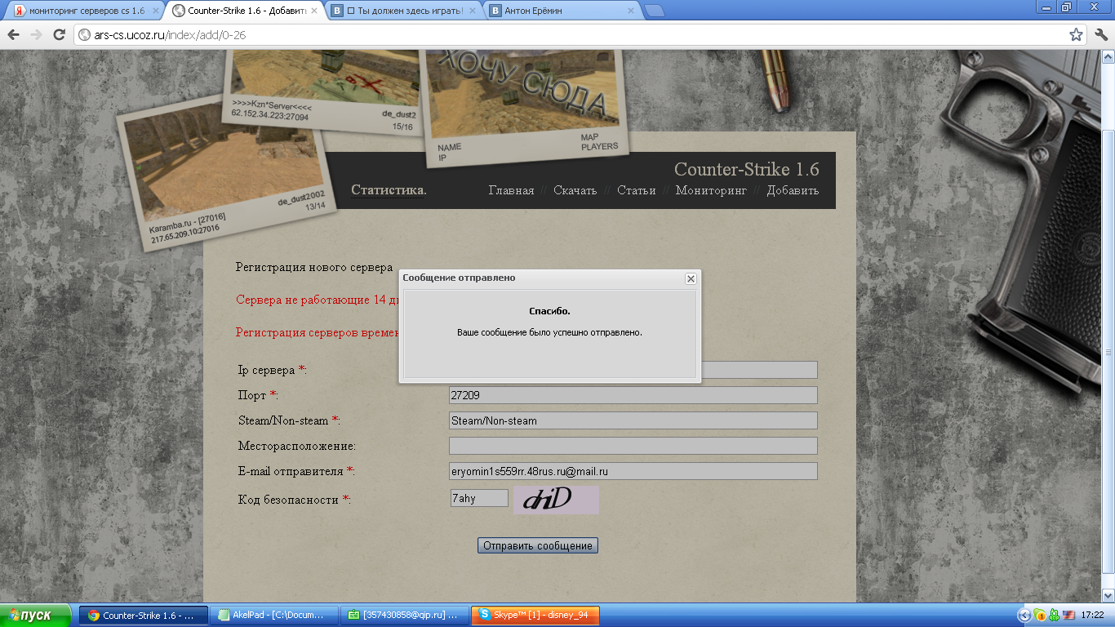Select the 'Counter-Strike 1.6 - Добавить' tab
Image resolution: width=1115 pixels, height=627 pixels.
[x=246, y=11]
